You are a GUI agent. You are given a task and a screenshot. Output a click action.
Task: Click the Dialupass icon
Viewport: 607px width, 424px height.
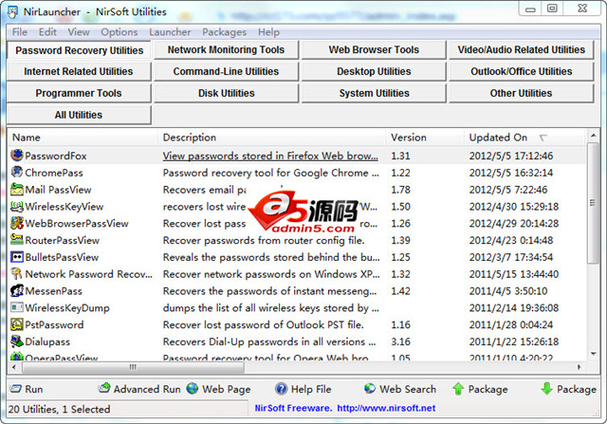(17, 341)
